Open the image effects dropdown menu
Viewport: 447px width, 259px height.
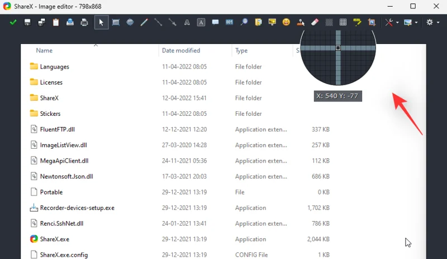pos(411,22)
